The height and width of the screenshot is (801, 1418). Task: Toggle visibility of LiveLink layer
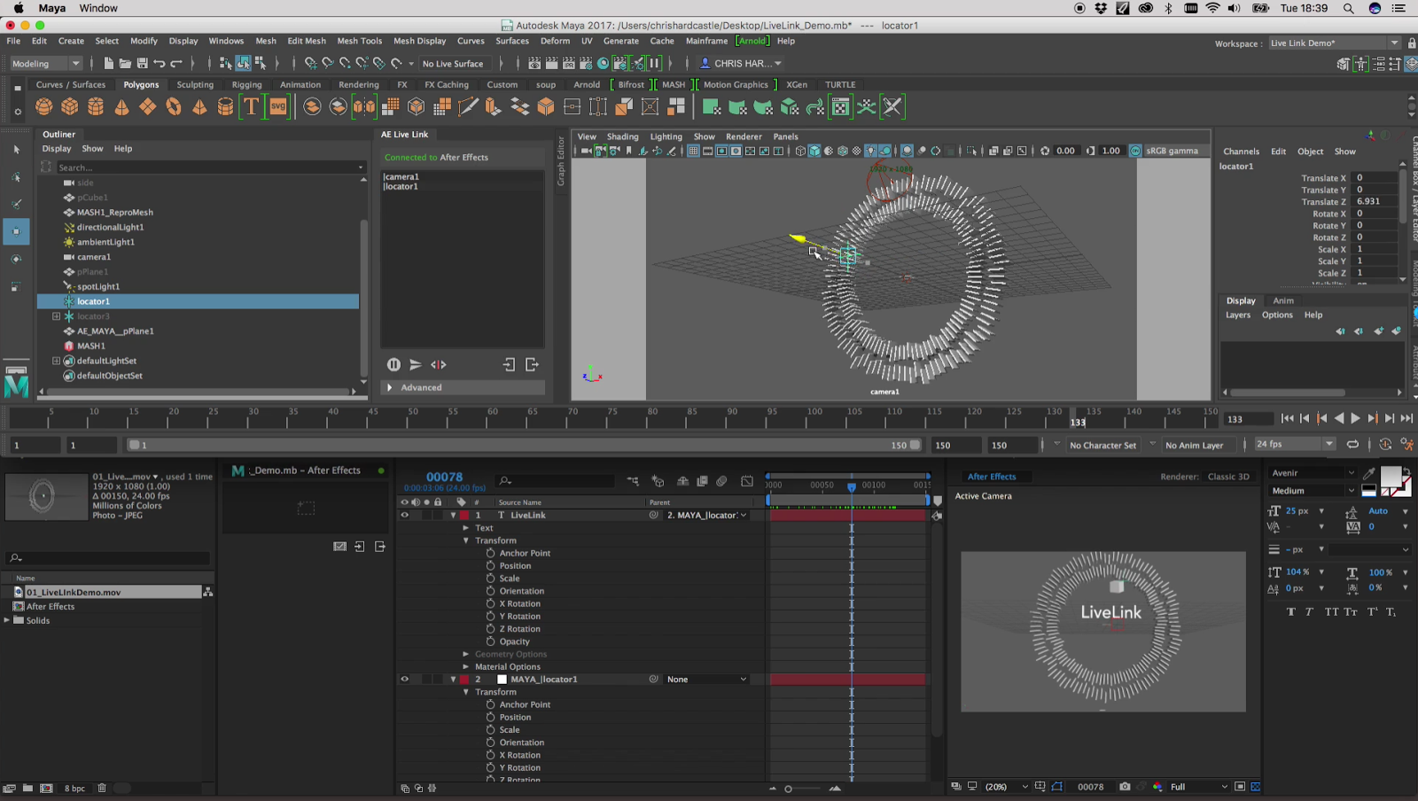point(405,515)
